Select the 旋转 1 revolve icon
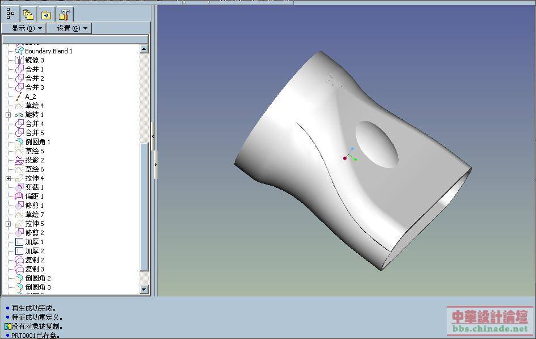The height and width of the screenshot is (339, 536). [x=19, y=115]
